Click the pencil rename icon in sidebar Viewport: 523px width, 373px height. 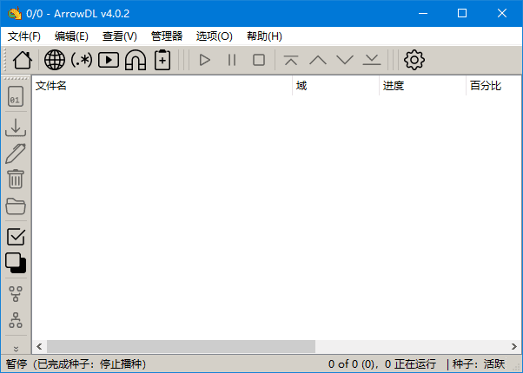pos(16,154)
